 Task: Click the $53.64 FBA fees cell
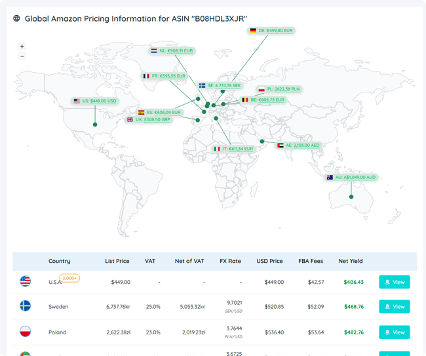(316, 332)
